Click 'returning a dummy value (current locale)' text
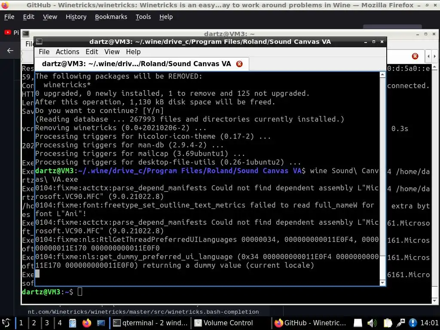Image resolution: width=440 pixels, height=330 pixels. click(229, 265)
